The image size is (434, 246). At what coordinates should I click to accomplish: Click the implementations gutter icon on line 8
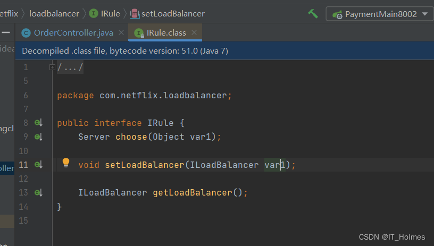(38, 123)
